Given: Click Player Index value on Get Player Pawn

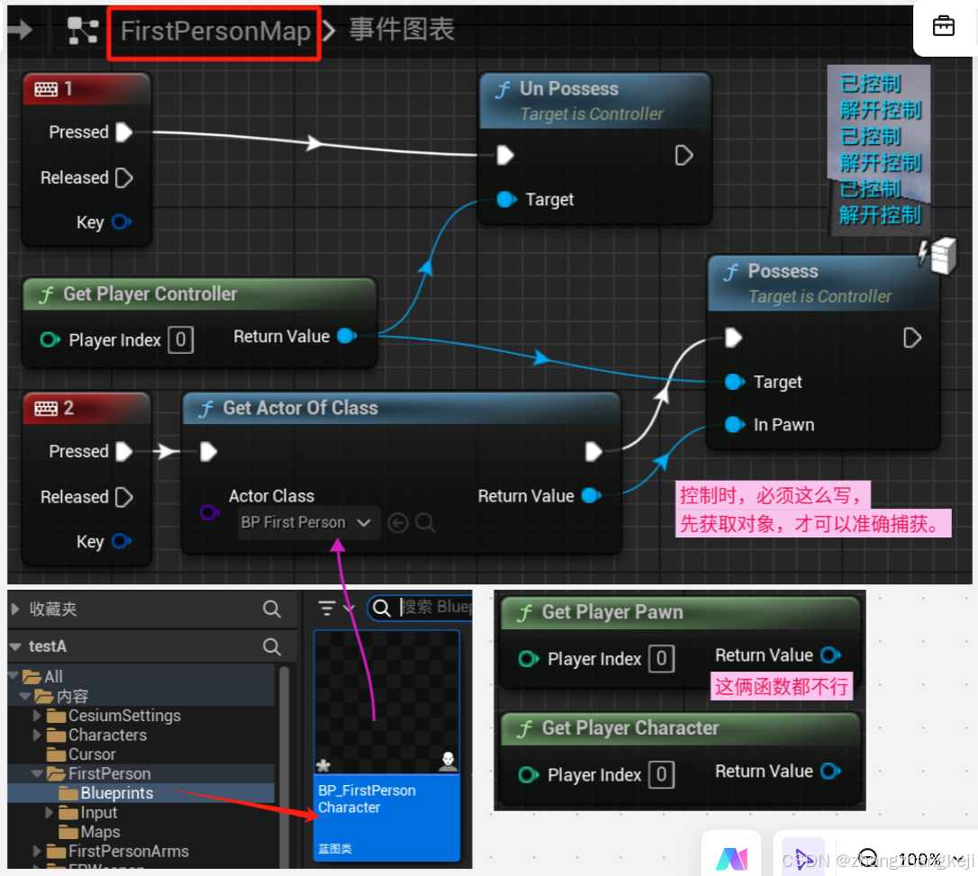Looking at the screenshot, I should (661, 658).
